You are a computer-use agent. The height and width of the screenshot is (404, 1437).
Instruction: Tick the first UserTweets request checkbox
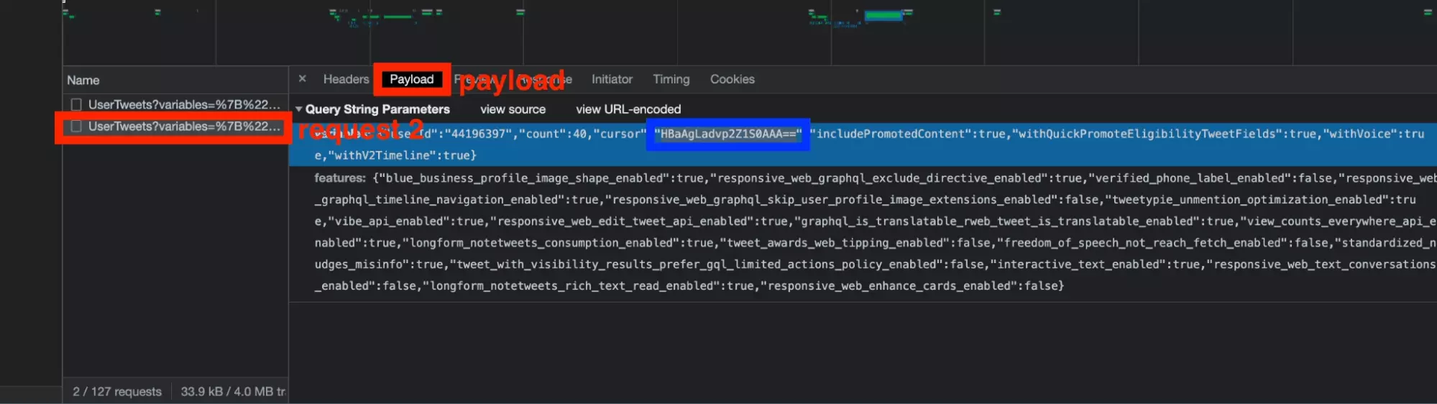[76, 105]
